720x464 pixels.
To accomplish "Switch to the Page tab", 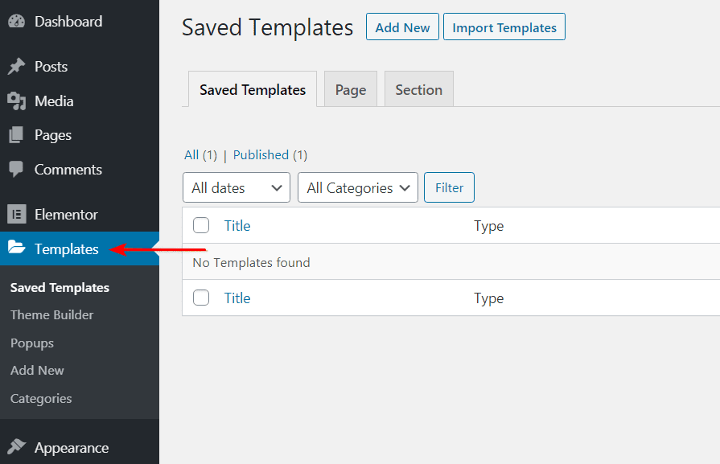I will tap(350, 88).
